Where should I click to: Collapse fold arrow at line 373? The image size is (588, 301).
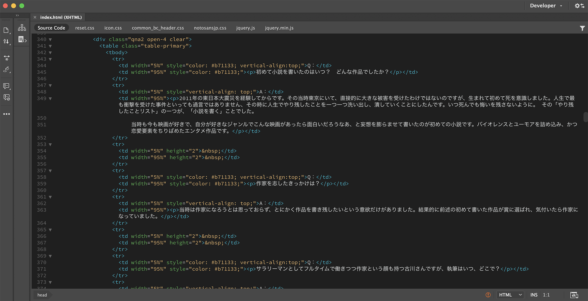[50, 283]
